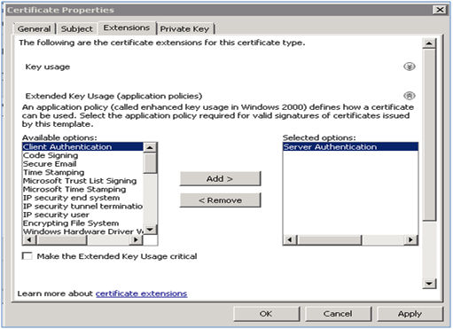The image size is (453, 329).
Task: Click available options list scroll left arrow
Action: [29, 239]
